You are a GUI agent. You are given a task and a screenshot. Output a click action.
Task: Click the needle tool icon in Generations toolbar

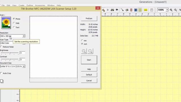(x=122, y=10)
